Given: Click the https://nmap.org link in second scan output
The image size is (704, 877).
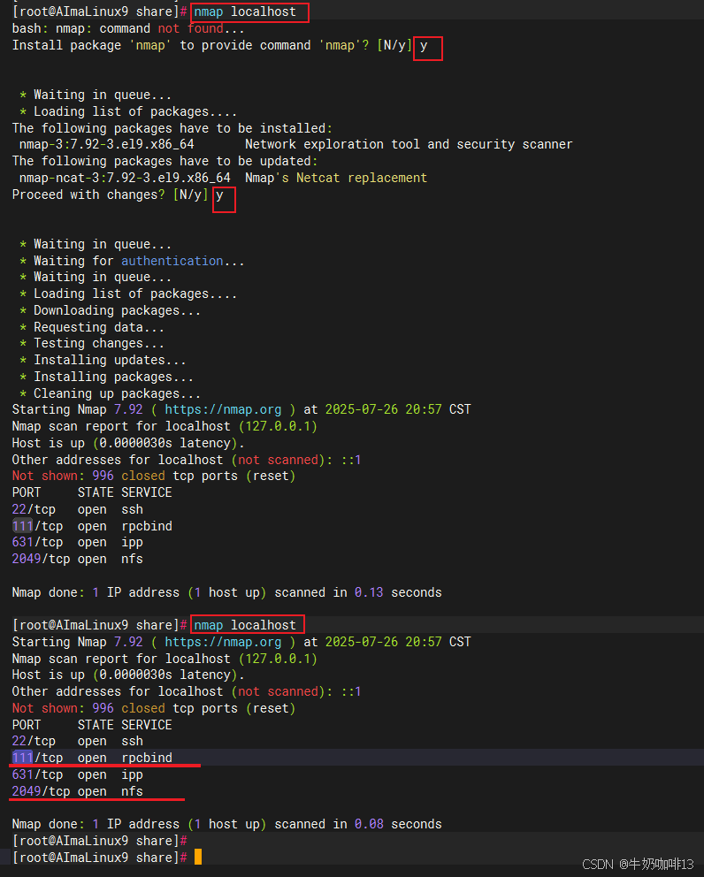Looking at the screenshot, I should pyautogui.click(x=223, y=642).
